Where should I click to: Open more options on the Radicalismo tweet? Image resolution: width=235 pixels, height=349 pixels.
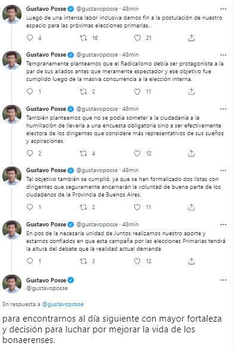click(223, 55)
